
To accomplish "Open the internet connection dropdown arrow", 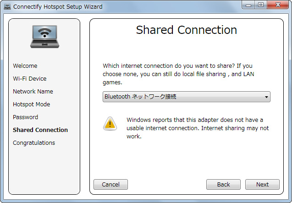I will [x=266, y=97].
